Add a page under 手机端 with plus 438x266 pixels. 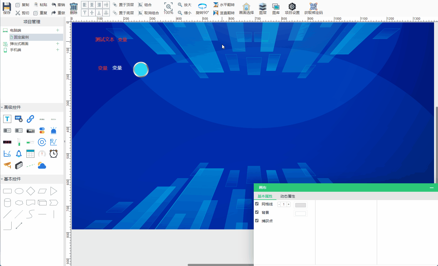(58, 50)
